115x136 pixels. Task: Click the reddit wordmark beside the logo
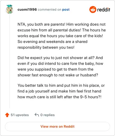(103, 10)
